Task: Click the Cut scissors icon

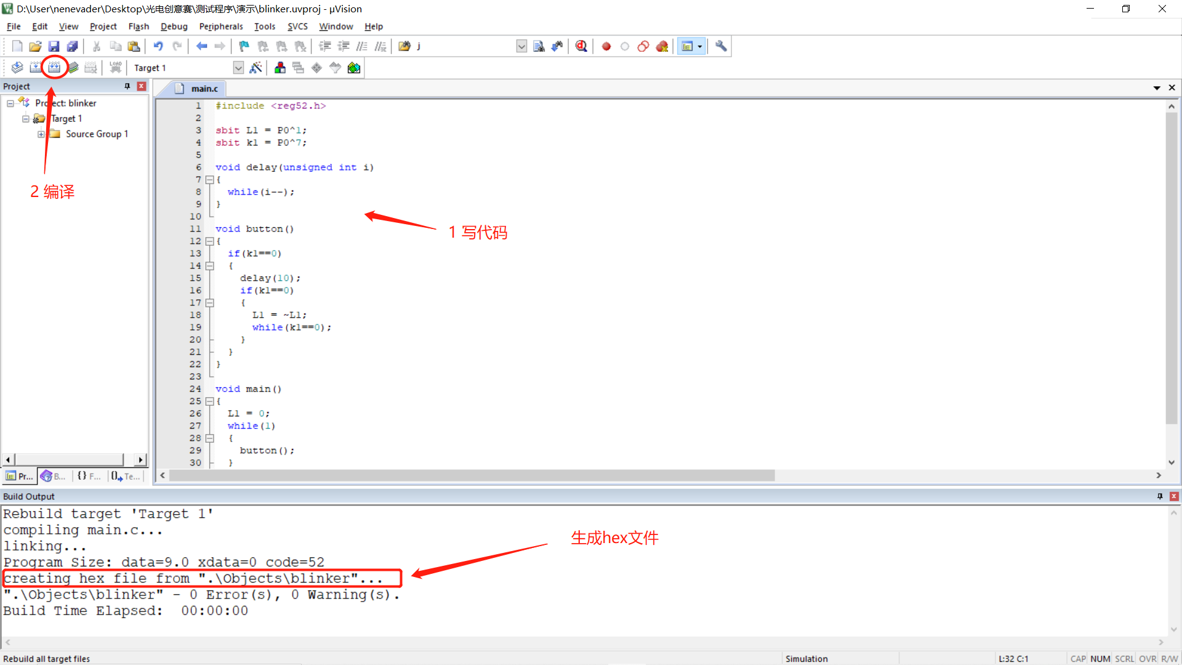Action: [x=97, y=46]
